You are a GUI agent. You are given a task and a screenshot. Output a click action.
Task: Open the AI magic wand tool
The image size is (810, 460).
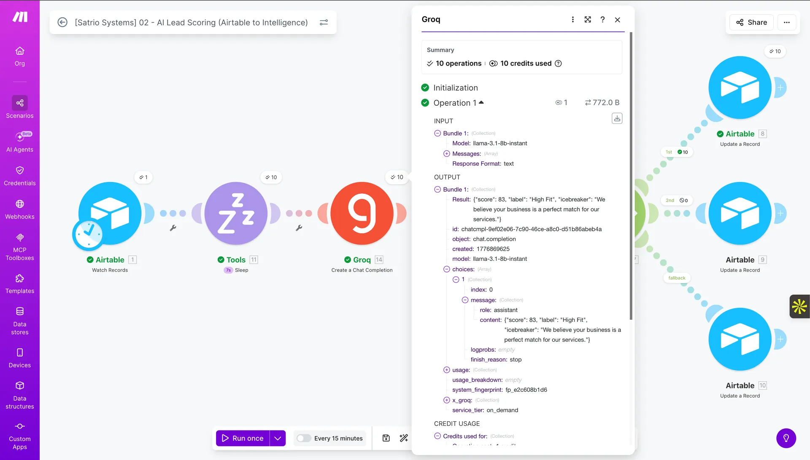point(404,438)
